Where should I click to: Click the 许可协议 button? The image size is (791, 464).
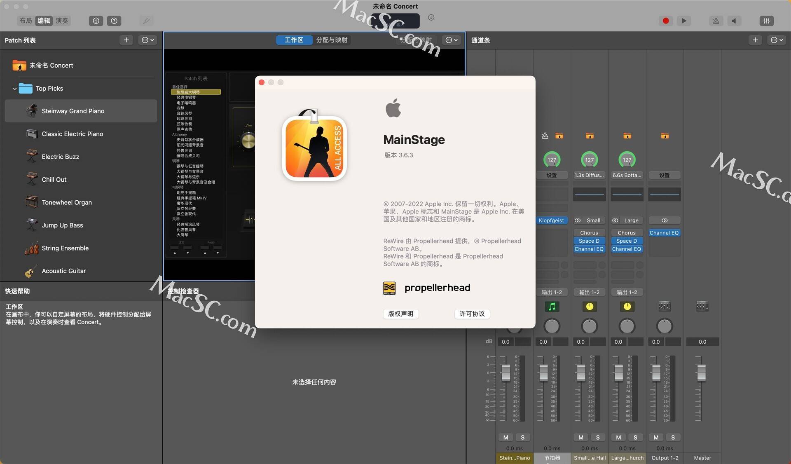pyautogui.click(x=472, y=314)
